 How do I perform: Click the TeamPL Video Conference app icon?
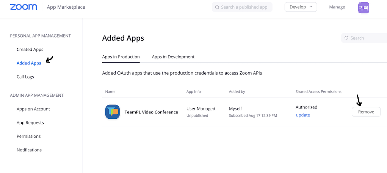113,112
